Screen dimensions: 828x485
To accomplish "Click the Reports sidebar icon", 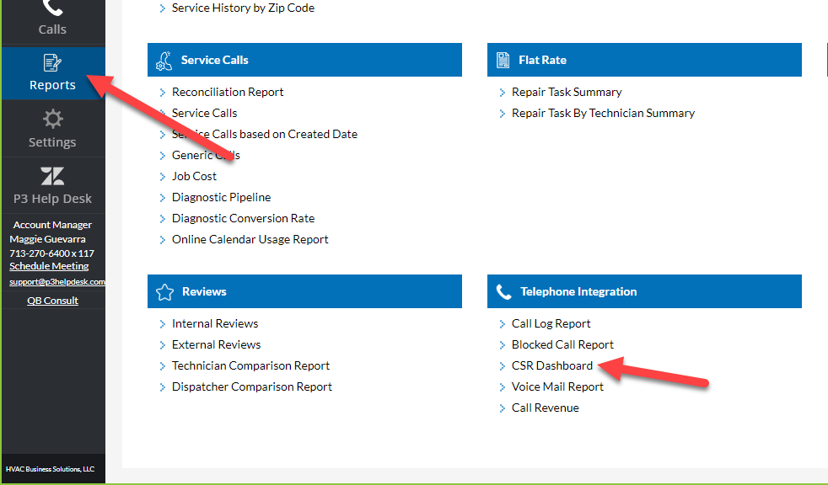I will pos(52,63).
